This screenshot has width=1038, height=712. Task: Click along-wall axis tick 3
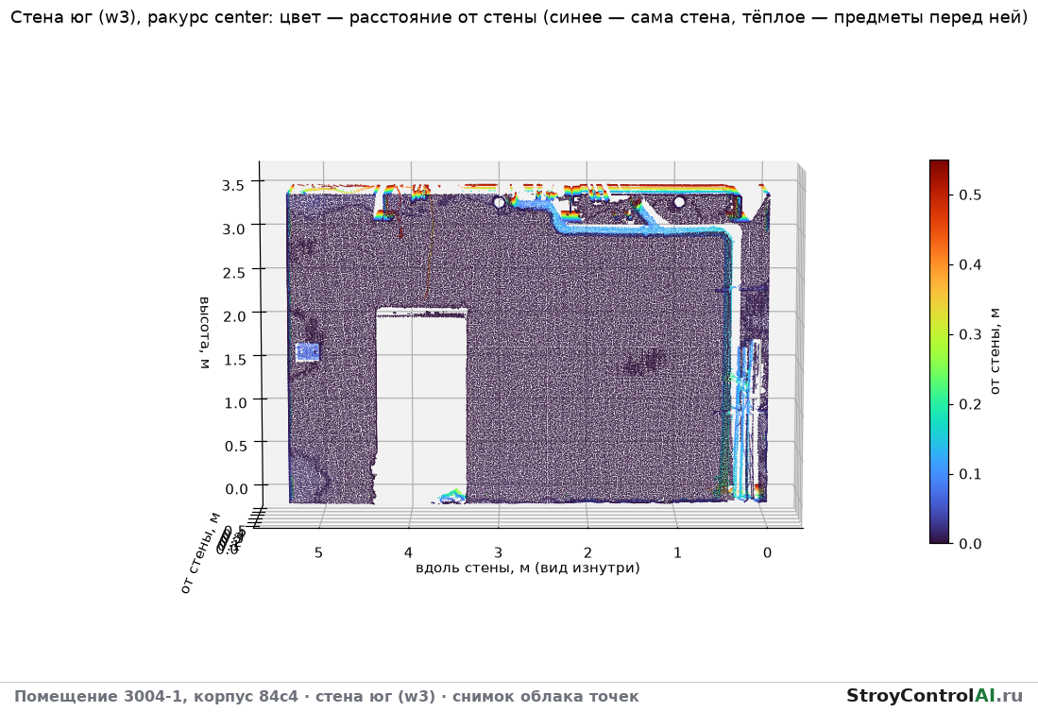pos(498,552)
